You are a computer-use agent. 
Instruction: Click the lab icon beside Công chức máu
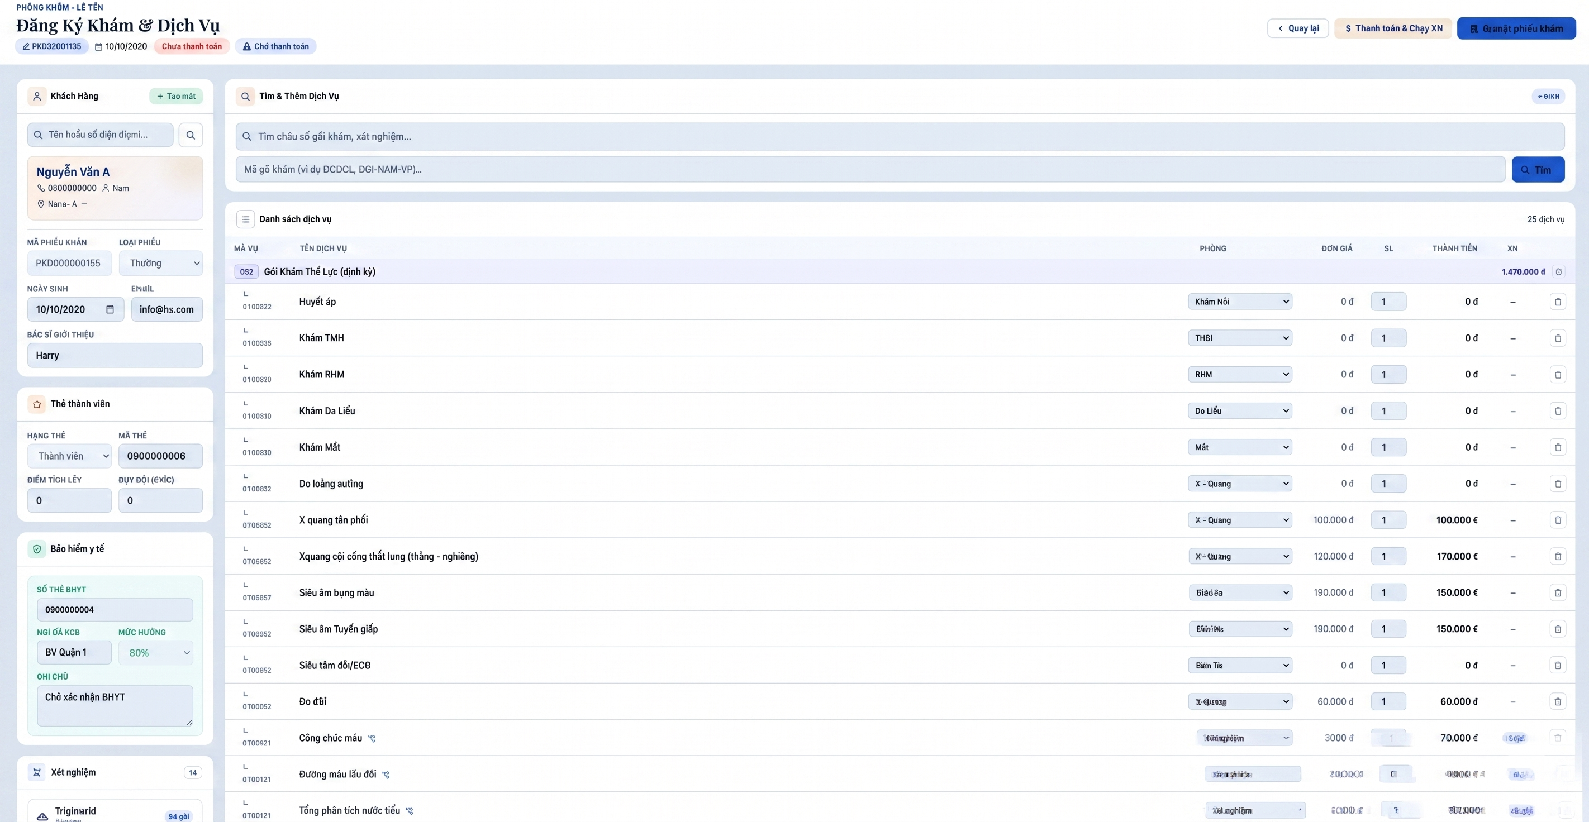click(372, 738)
